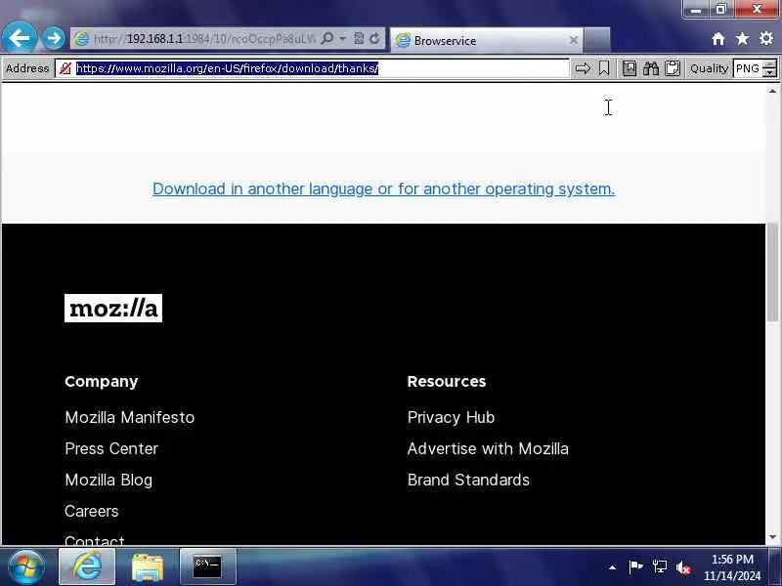The width and height of the screenshot is (782, 586).
Task: Click the network tray icon
Action: tap(659, 566)
